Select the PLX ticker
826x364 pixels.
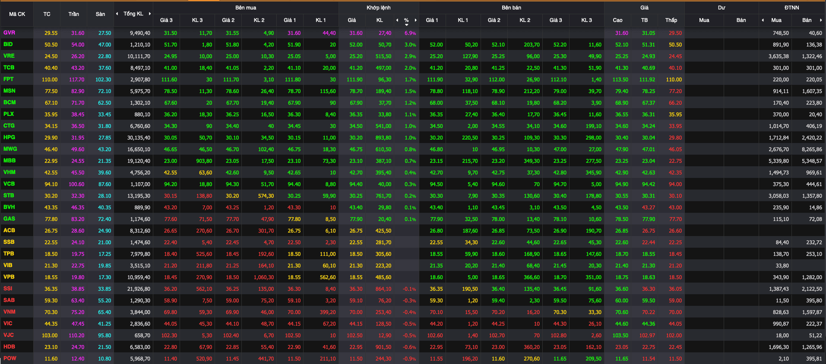point(9,114)
